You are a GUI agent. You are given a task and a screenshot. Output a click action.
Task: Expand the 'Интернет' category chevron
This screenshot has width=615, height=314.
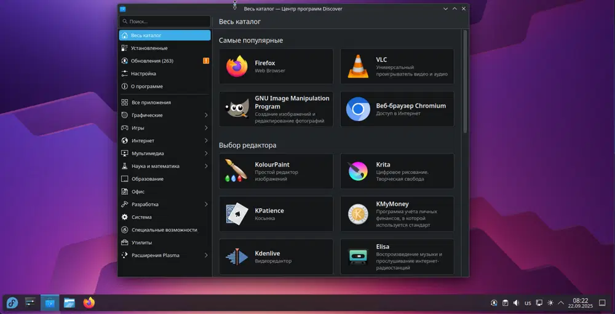coord(206,141)
